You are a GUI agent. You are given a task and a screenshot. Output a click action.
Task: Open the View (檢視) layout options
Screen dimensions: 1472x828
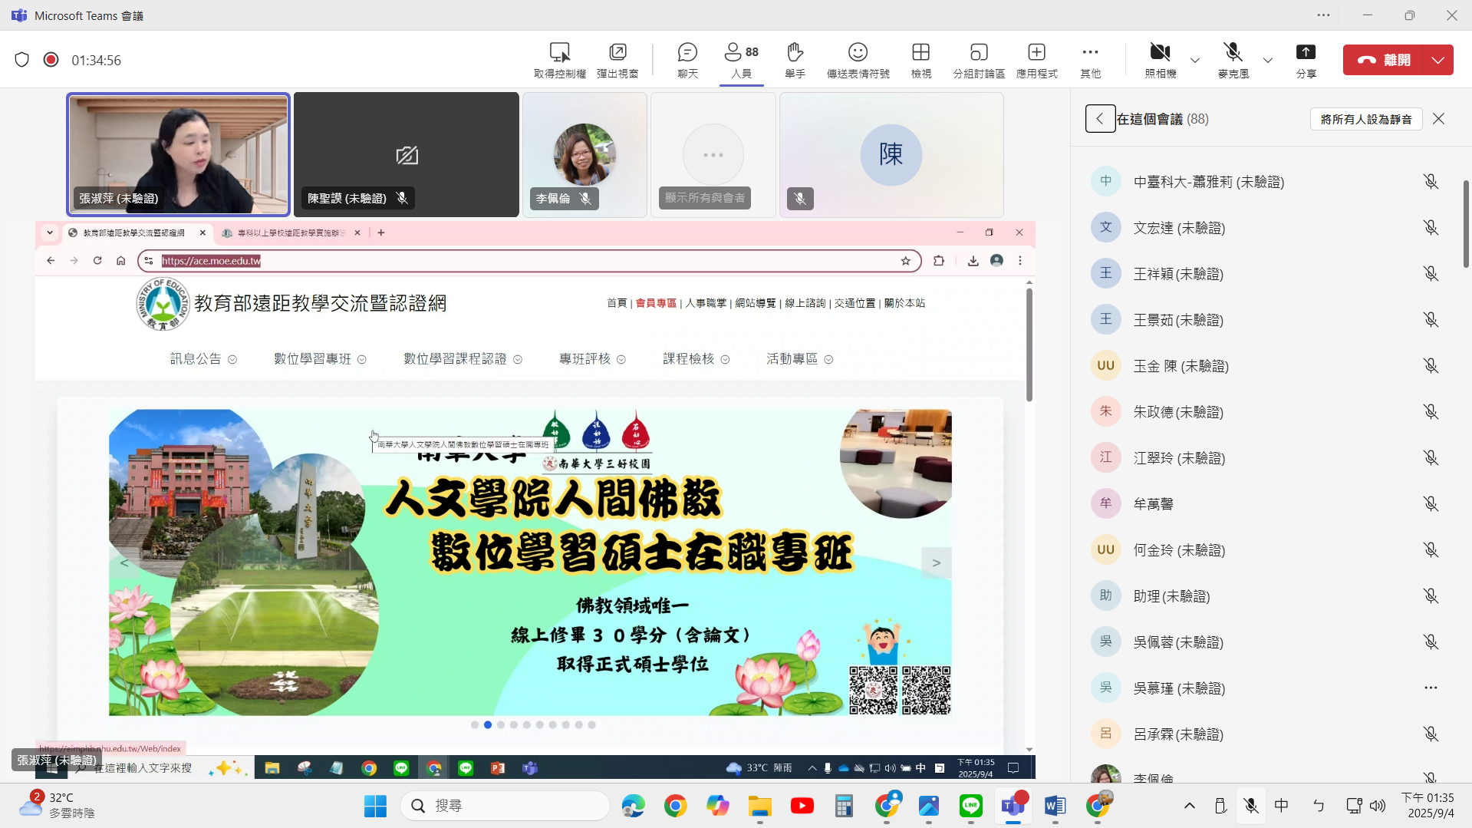[x=920, y=60]
